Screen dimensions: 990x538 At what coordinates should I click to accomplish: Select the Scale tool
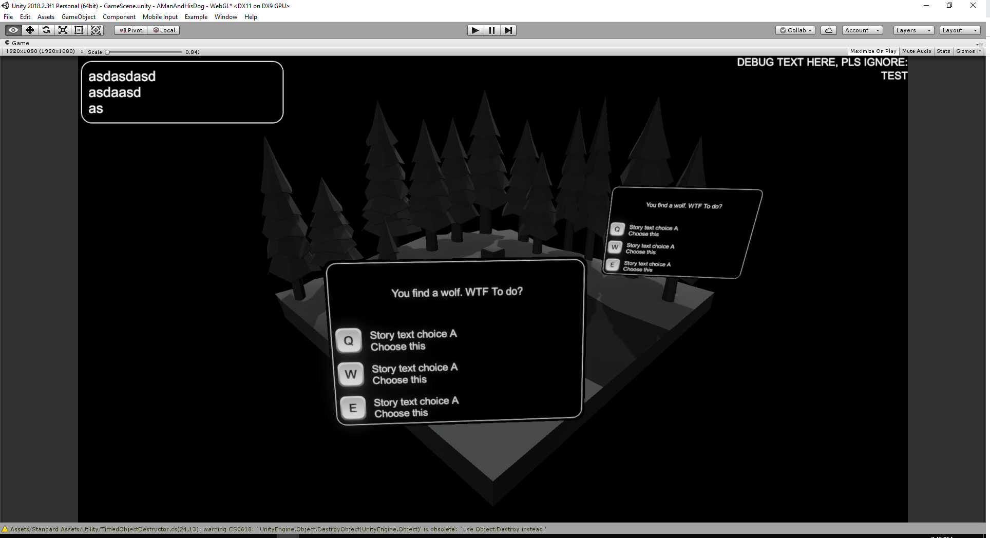(62, 30)
